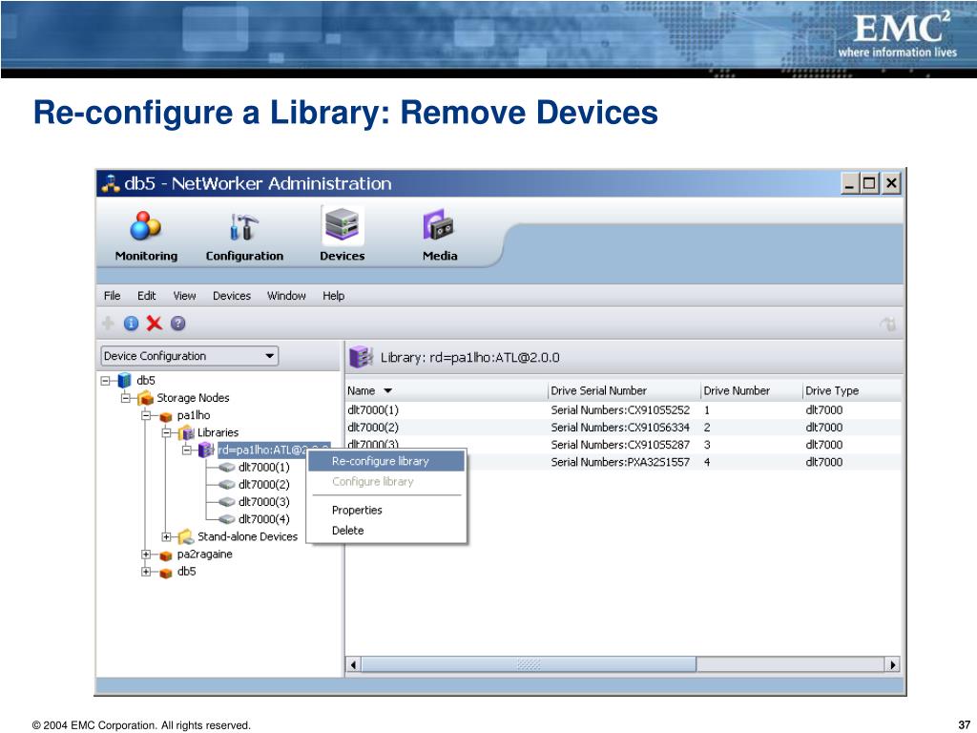
Task: Click the Storage Nodes folder icon
Action: click(x=145, y=398)
